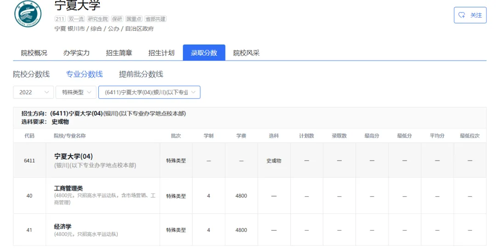Click the 学费 column header
The height and width of the screenshot is (251, 496).
tap(241, 136)
